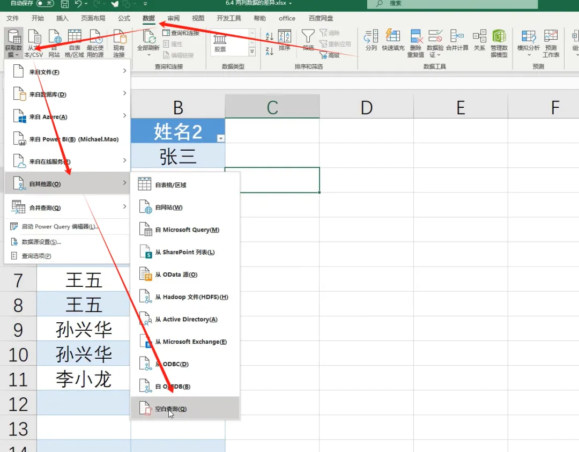Switch to the File (文件) tab
Image resolution: width=579 pixels, height=452 pixels.
pyautogui.click(x=12, y=18)
